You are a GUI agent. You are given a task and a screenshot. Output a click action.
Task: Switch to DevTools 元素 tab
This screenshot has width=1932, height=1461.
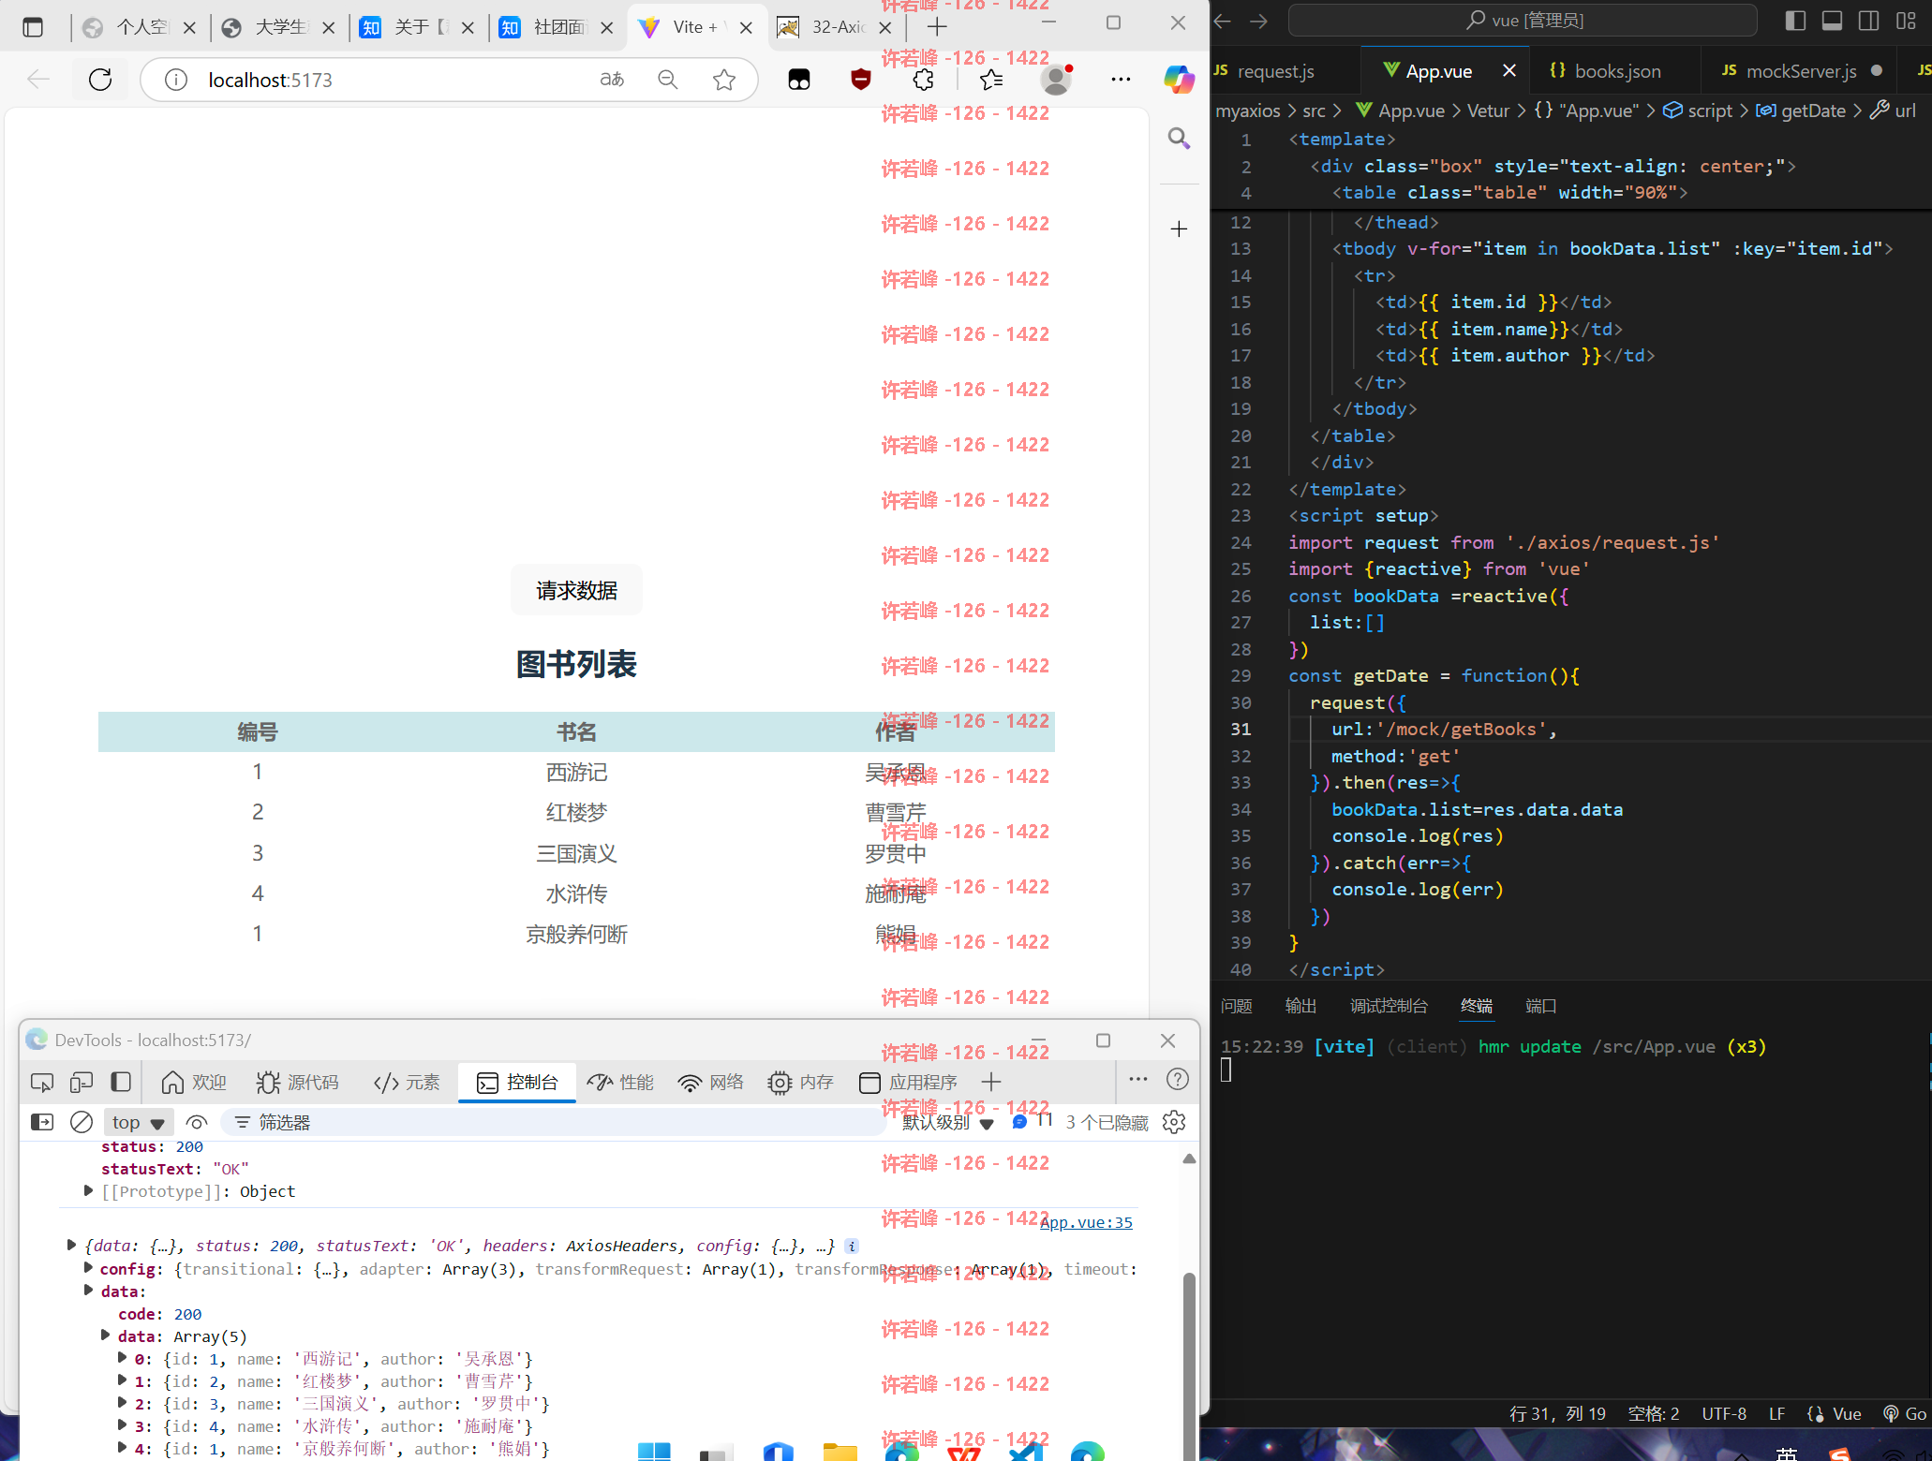[x=406, y=1083]
